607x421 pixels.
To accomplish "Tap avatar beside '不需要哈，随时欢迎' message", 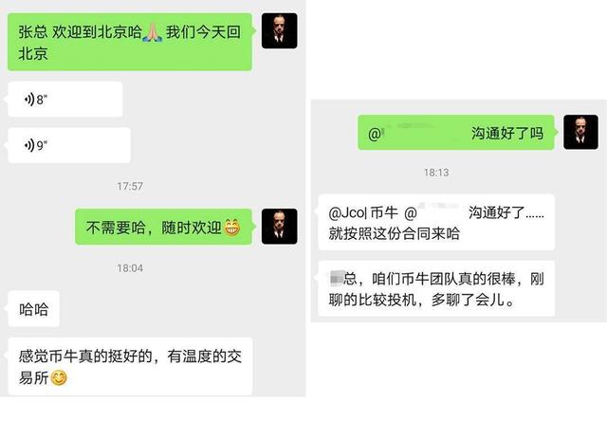I will click(x=280, y=227).
